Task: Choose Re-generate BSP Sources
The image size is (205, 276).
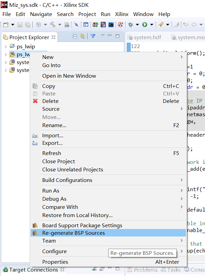Action: coord(108,233)
